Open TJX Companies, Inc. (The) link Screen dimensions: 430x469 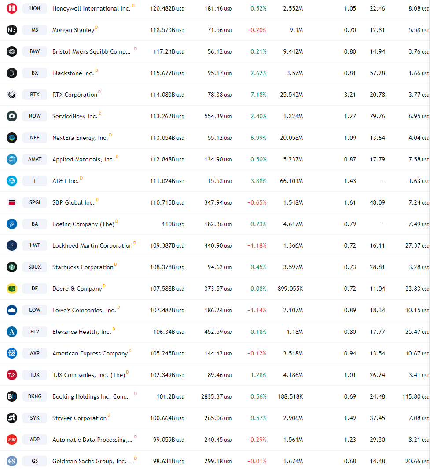89,374
